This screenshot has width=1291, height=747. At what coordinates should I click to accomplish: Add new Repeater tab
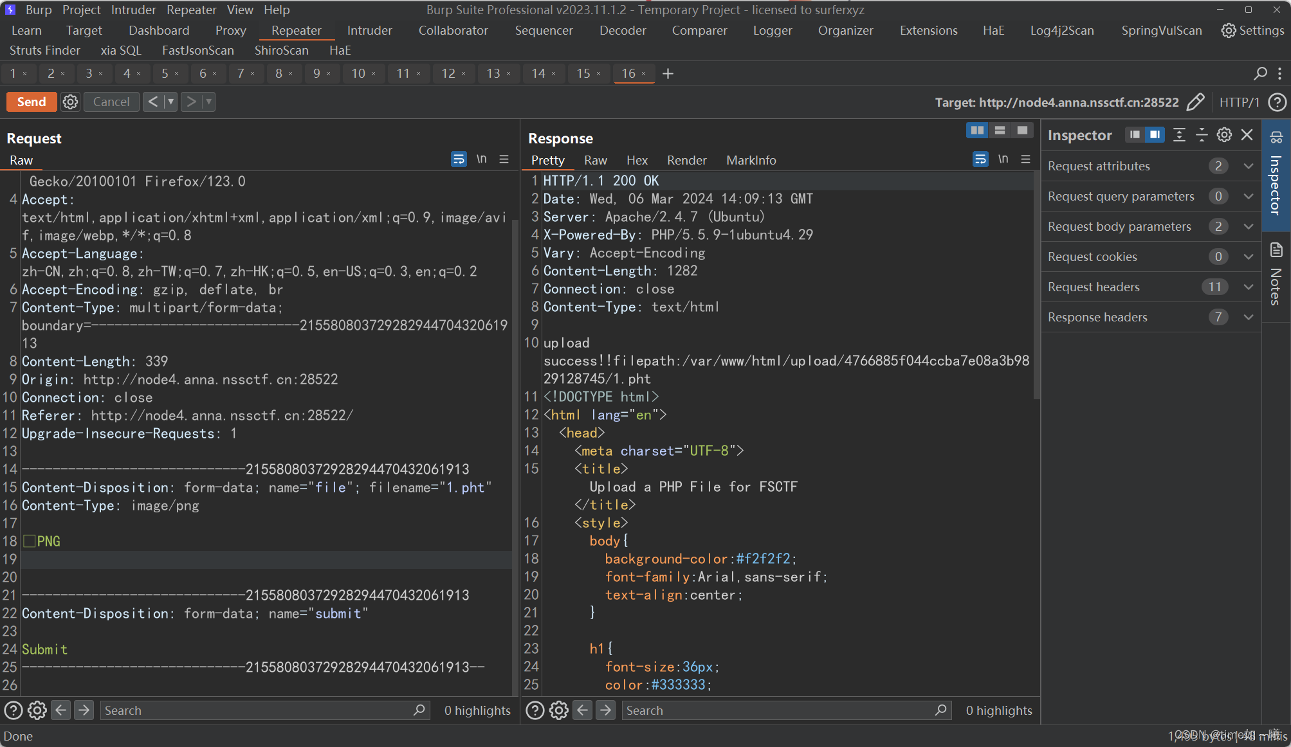pos(668,73)
